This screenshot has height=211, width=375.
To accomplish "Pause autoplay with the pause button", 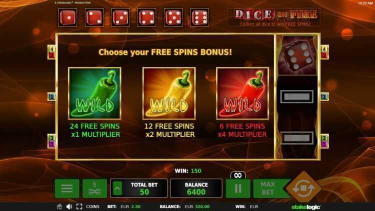I will click(238, 189).
